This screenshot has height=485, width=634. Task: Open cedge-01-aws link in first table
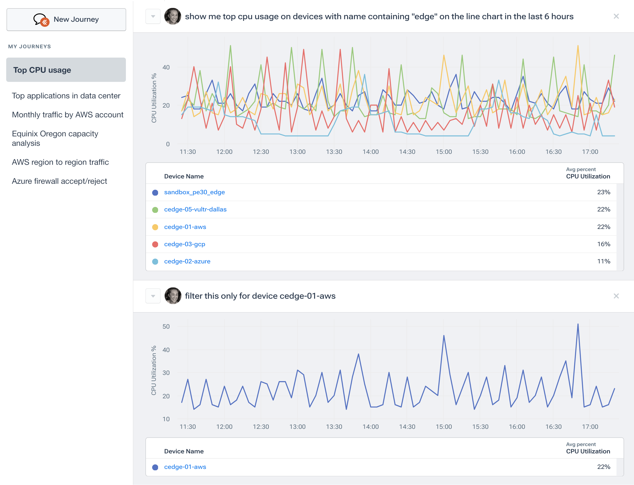tap(185, 227)
